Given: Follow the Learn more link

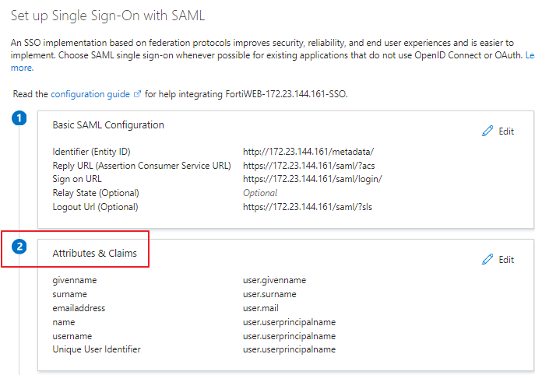Looking at the screenshot, I should pos(22,68).
